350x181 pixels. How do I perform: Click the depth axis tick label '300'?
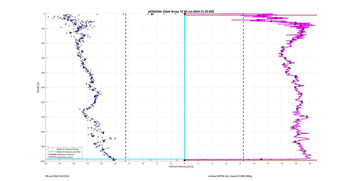point(43,58)
